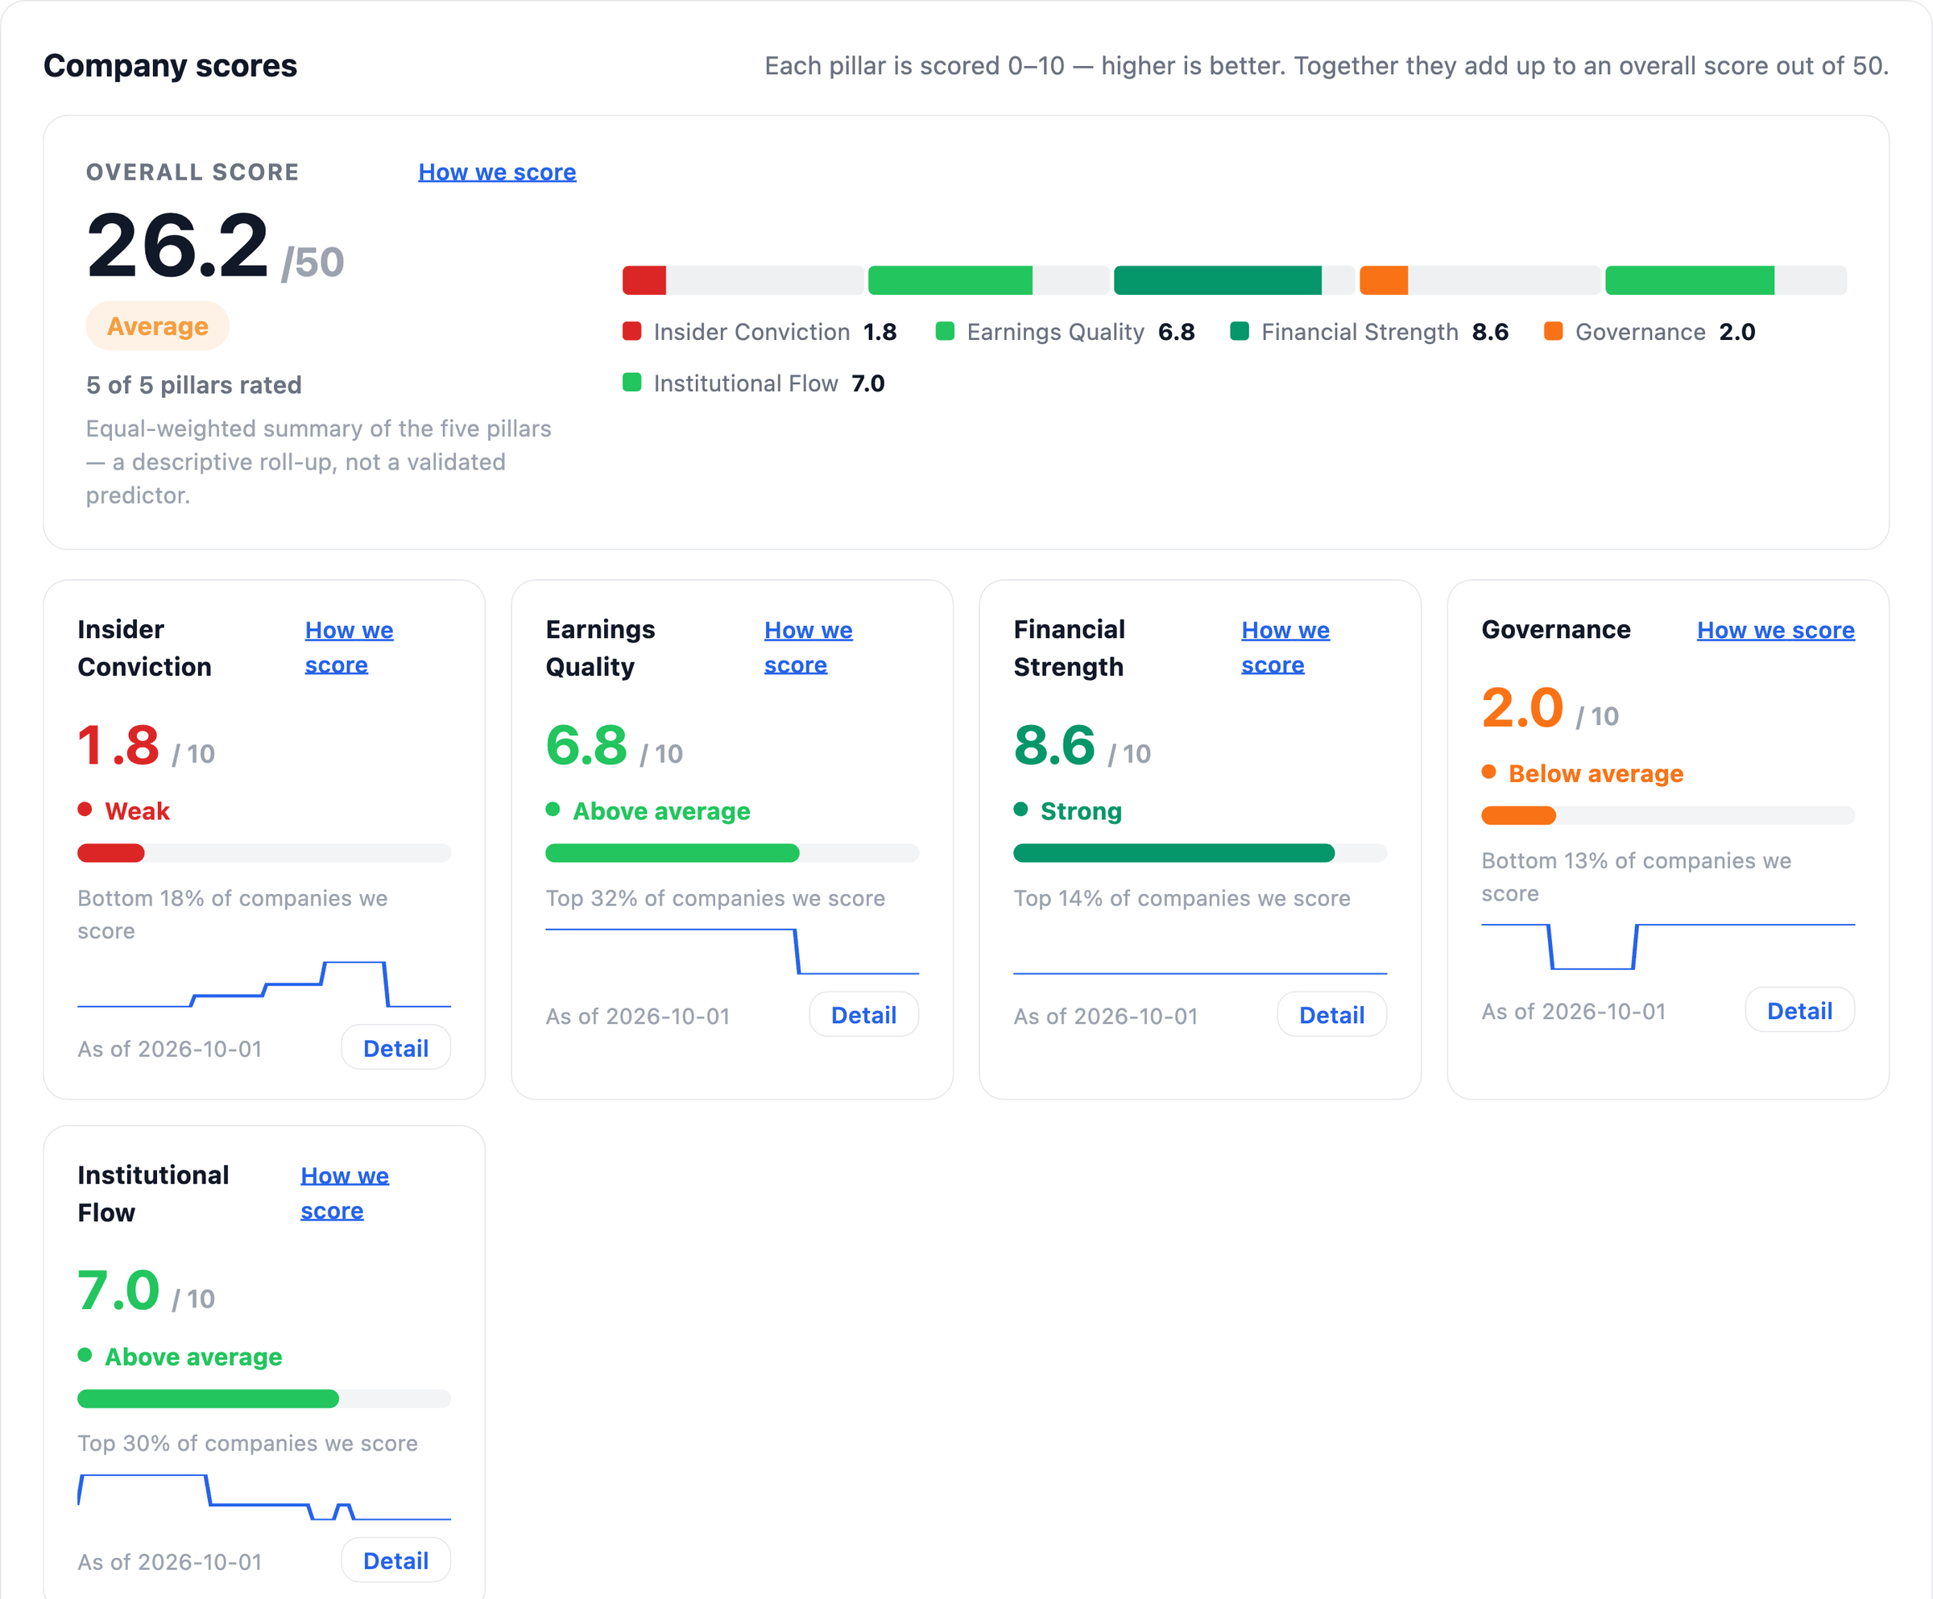Screen dimensions: 1933x1599
Task: Open "How we score" in Insider Conviction card
Action: point(349,648)
